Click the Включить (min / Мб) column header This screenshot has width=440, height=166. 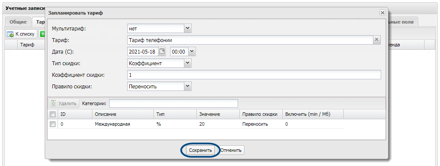(313, 114)
